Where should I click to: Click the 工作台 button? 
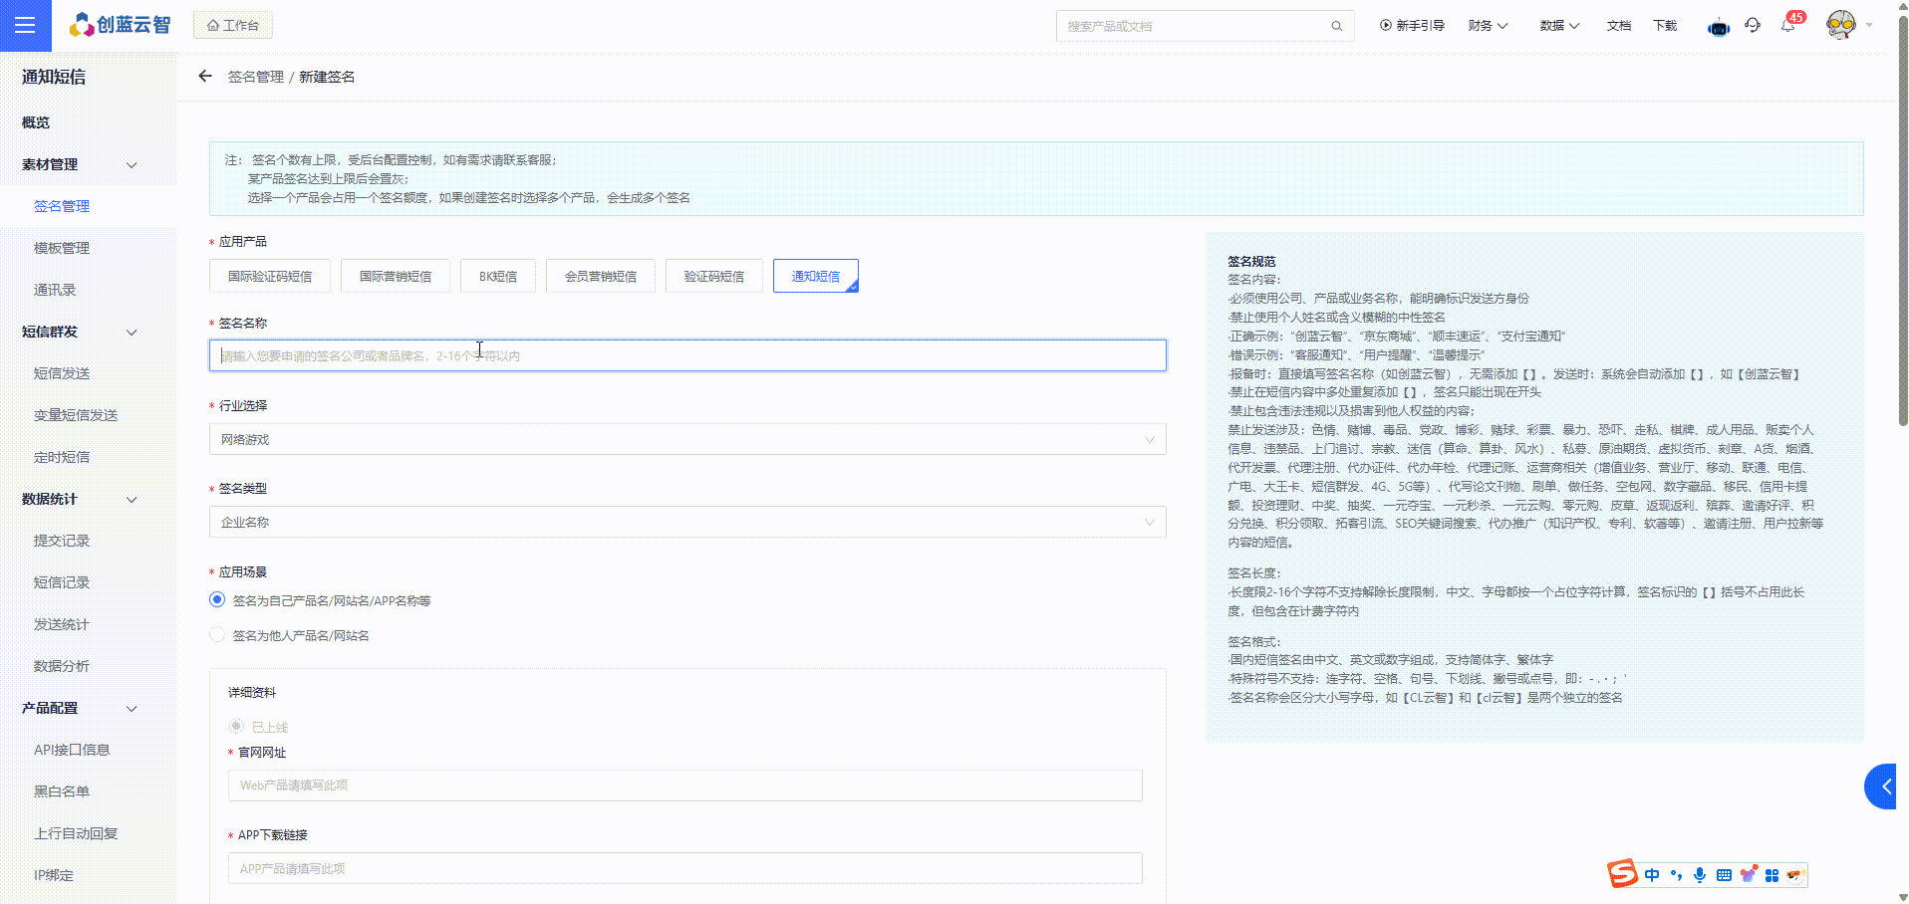(x=232, y=26)
